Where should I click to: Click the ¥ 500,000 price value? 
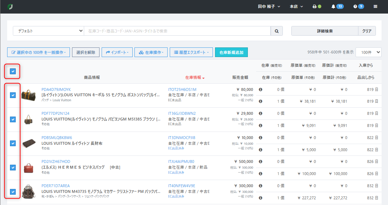point(243,162)
